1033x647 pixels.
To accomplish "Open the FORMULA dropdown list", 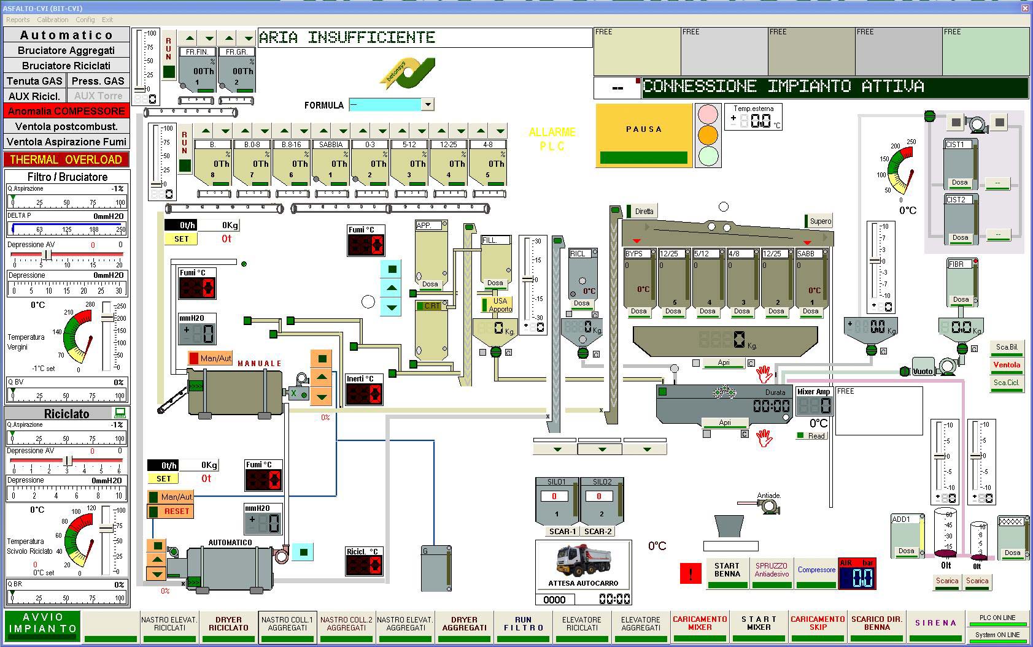I will (428, 105).
